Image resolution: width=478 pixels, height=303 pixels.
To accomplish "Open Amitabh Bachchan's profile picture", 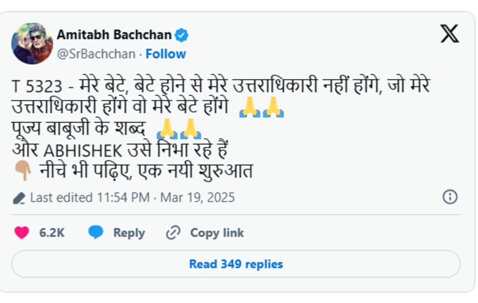I will coord(32,43).
